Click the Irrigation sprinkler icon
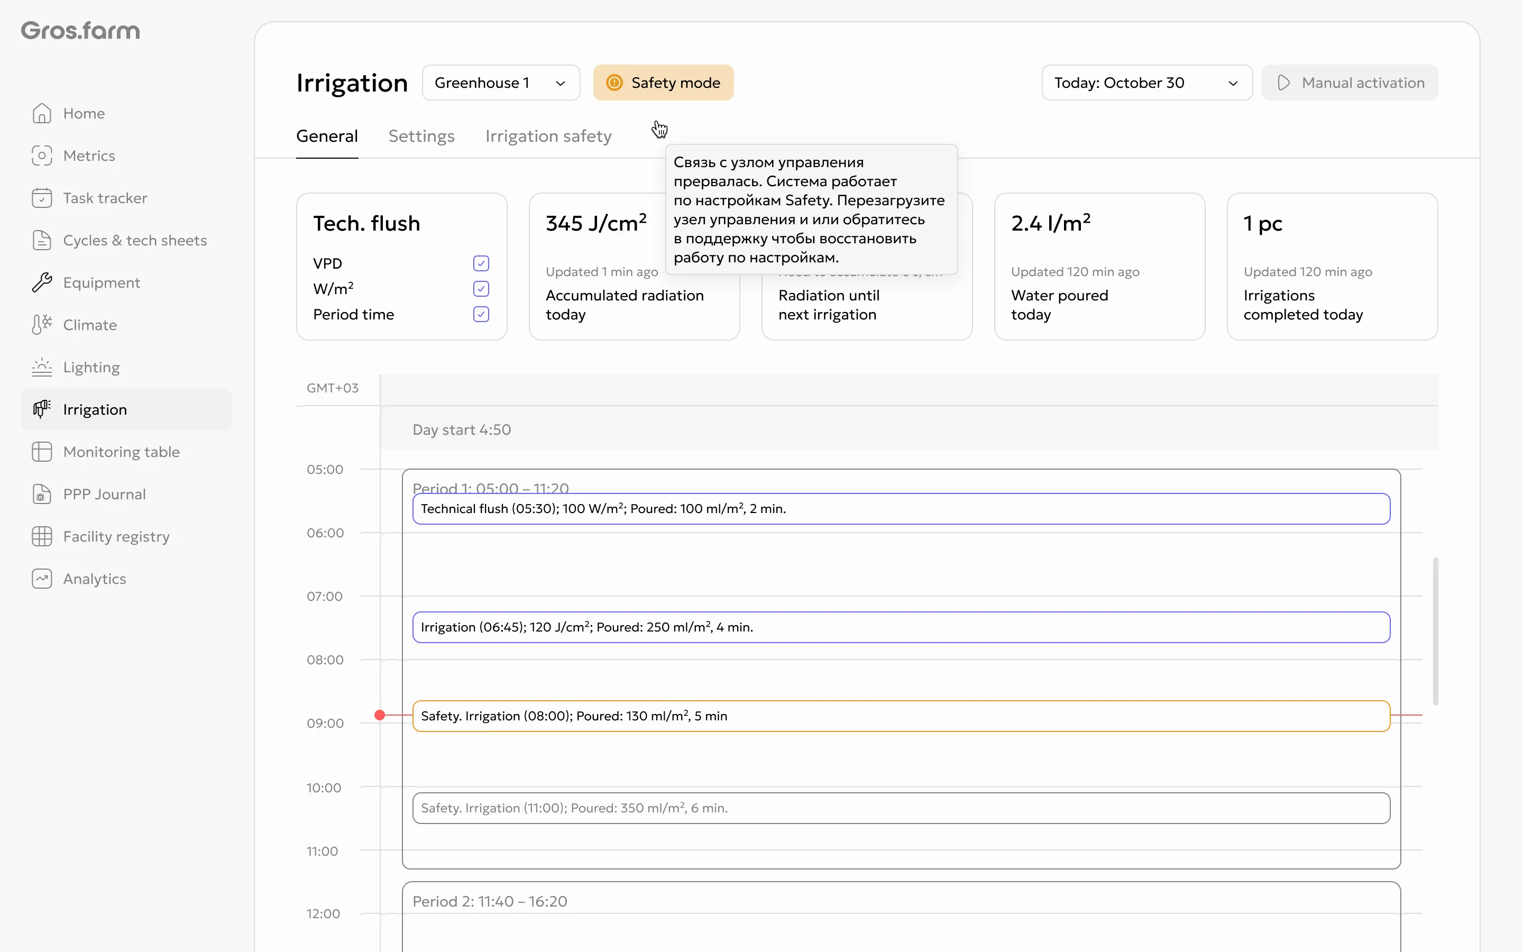The image size is (1523, 952). click(42, 409)
